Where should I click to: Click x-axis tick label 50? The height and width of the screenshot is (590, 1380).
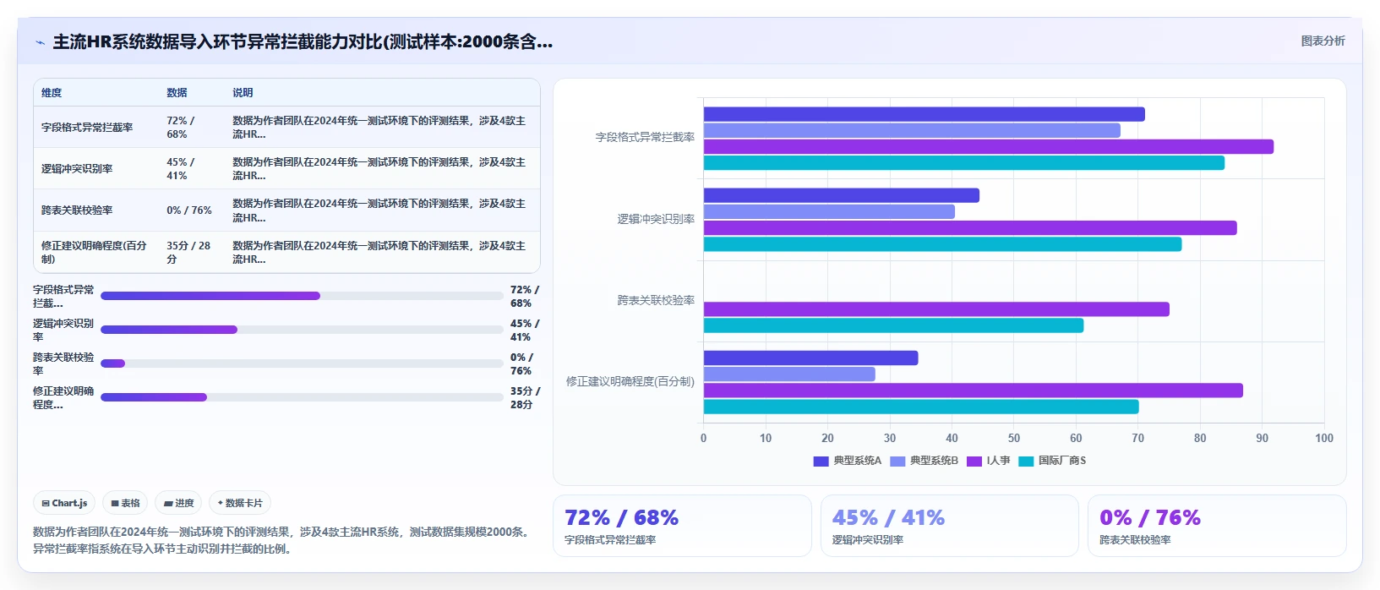coord(1014,438)
